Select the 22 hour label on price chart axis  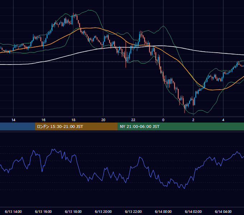coord(133,120)
